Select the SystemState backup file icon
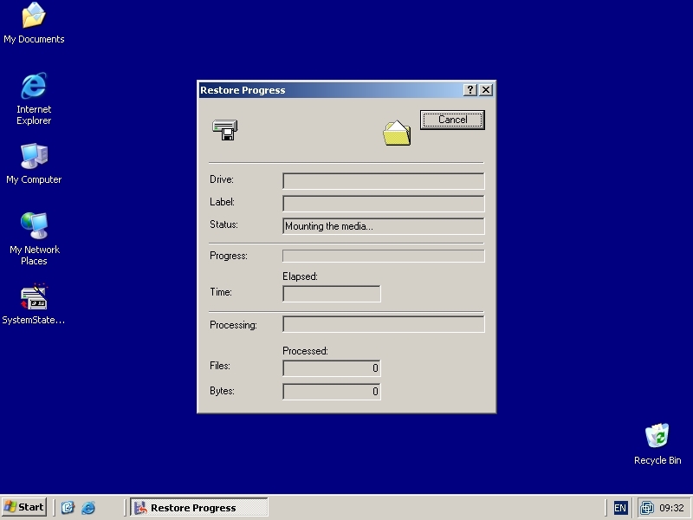 click(34, 304)
